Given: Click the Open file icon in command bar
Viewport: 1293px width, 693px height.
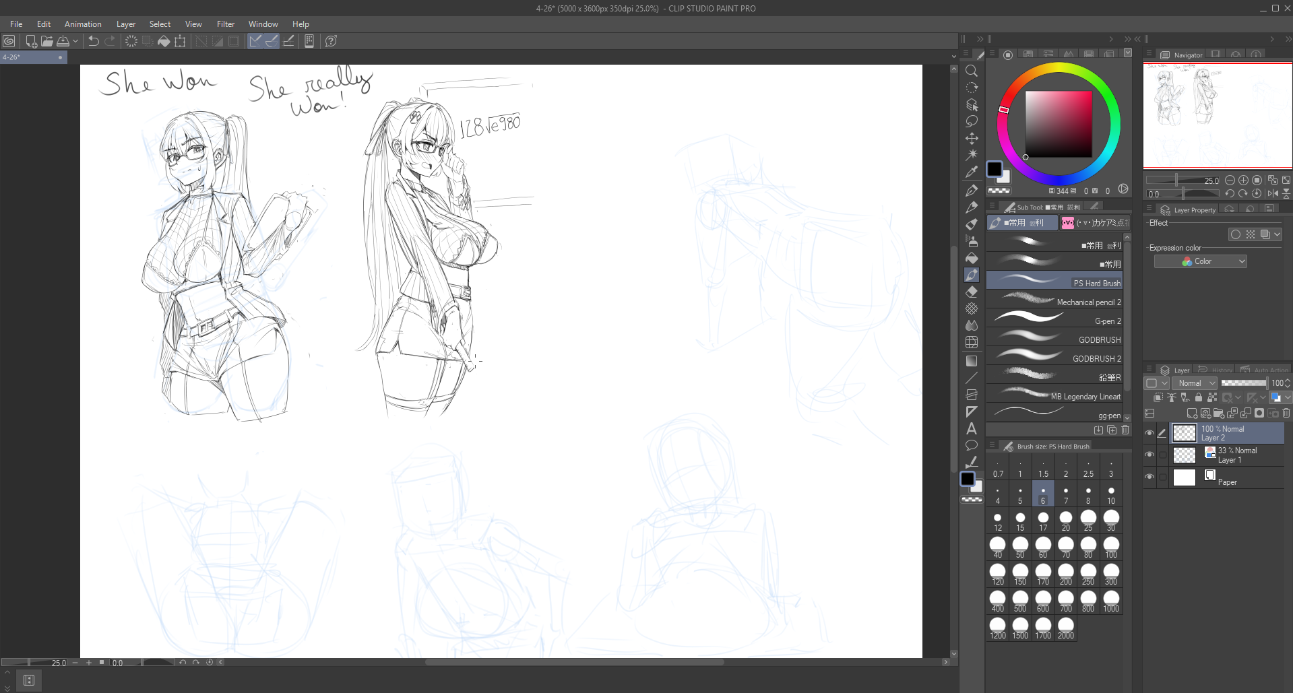Looking at the screenshot, I should [47, 41].
